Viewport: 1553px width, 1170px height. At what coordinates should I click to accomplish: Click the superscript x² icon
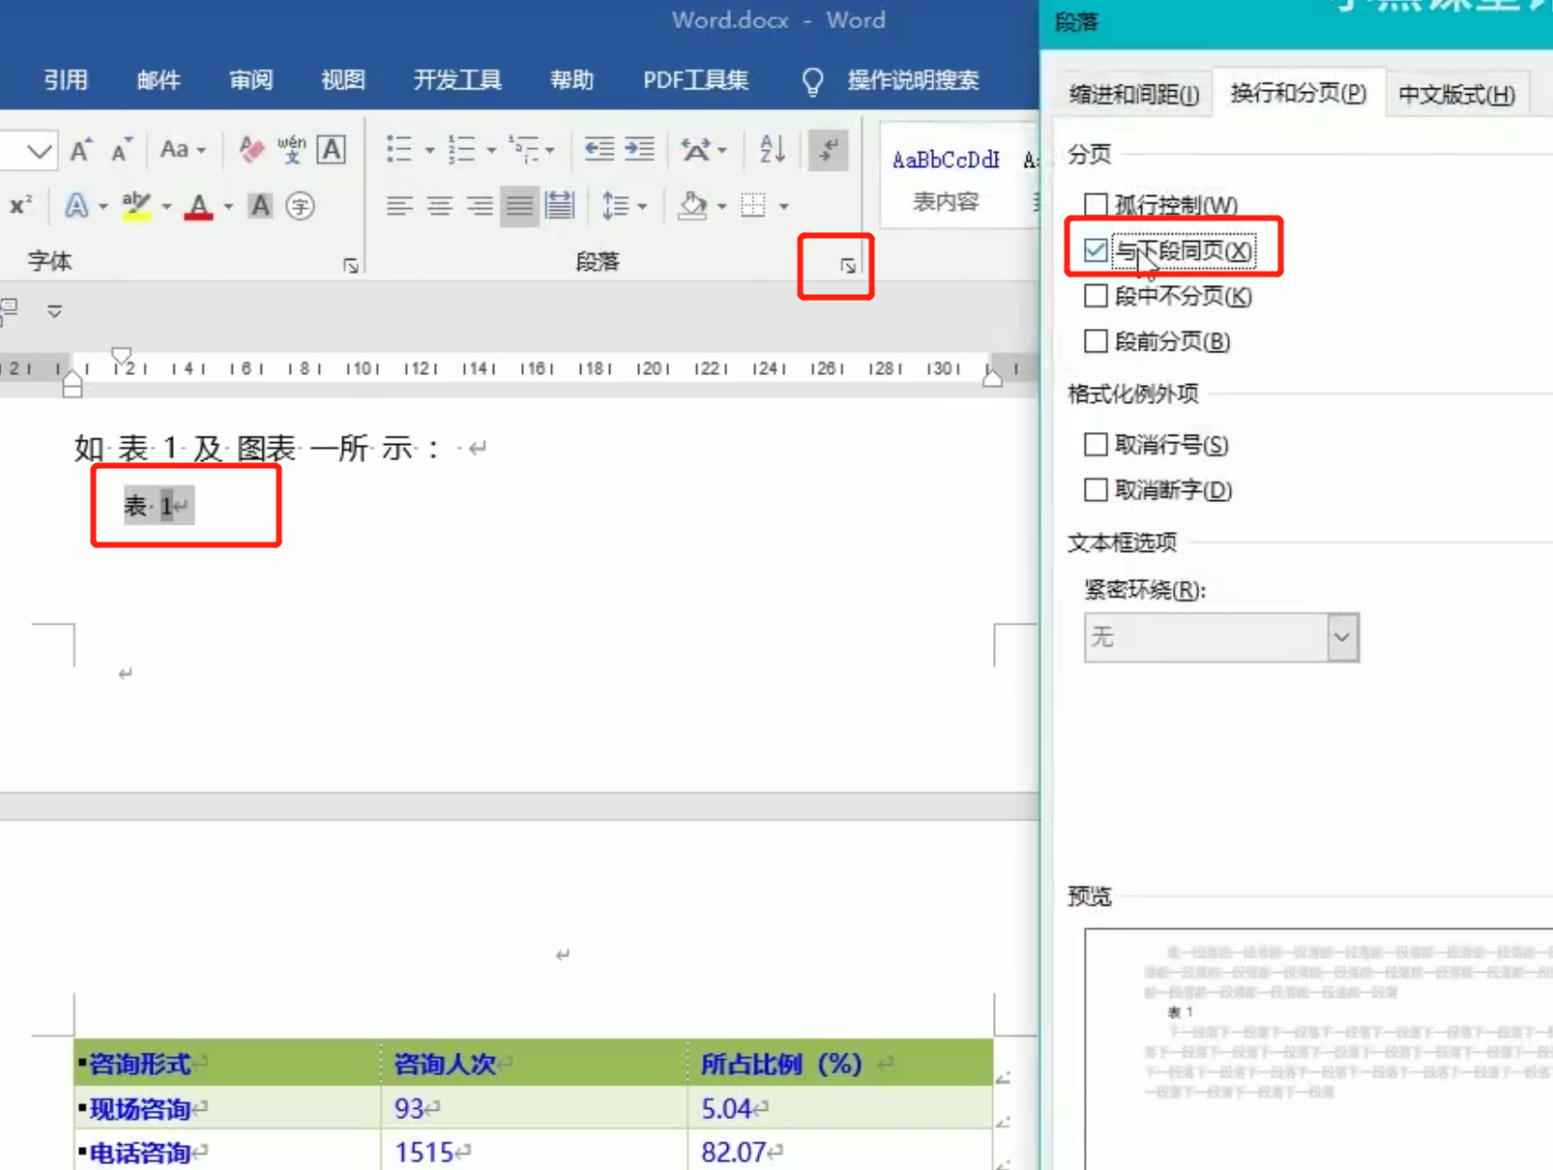20,206
